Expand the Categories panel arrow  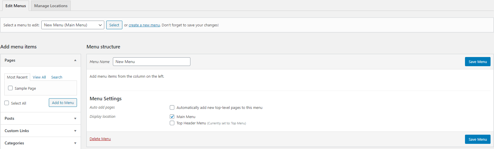coord(75,143)
